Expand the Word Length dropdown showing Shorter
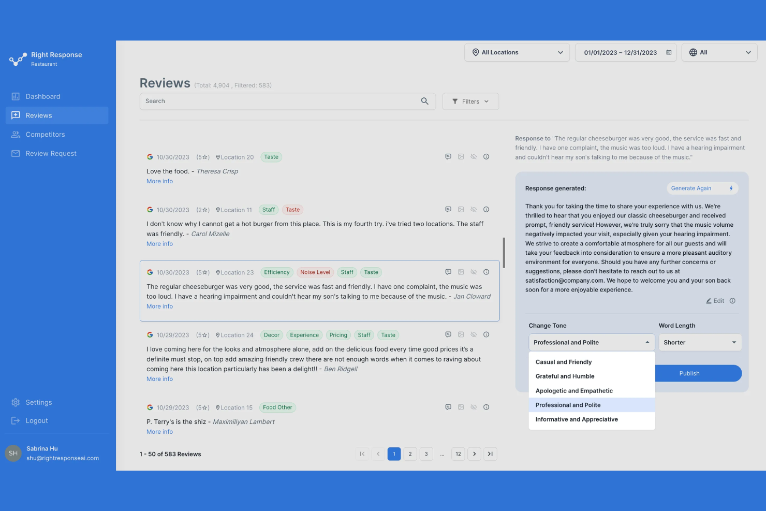 click(x=700, y=342)
